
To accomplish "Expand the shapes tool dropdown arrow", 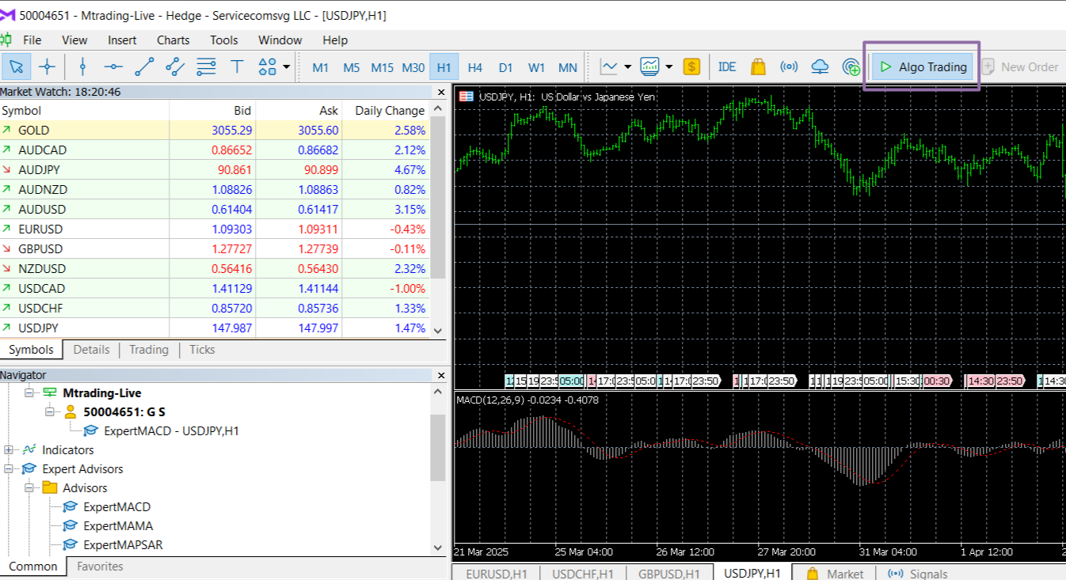I will click(286, 66).
